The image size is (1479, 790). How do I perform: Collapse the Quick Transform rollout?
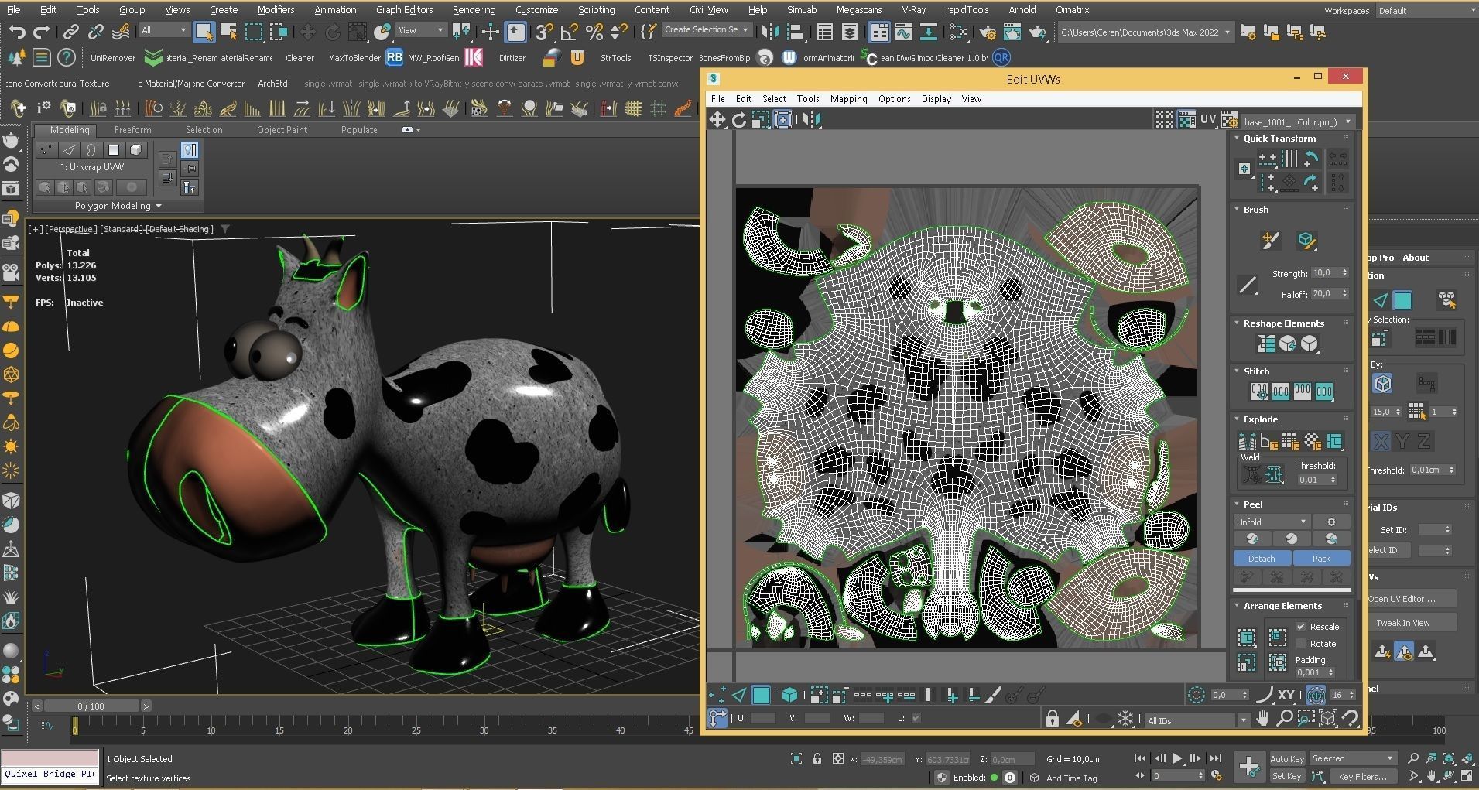1237,139
